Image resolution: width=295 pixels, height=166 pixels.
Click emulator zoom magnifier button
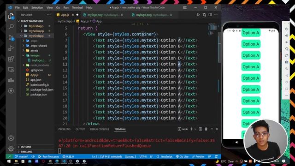point(287,69)
